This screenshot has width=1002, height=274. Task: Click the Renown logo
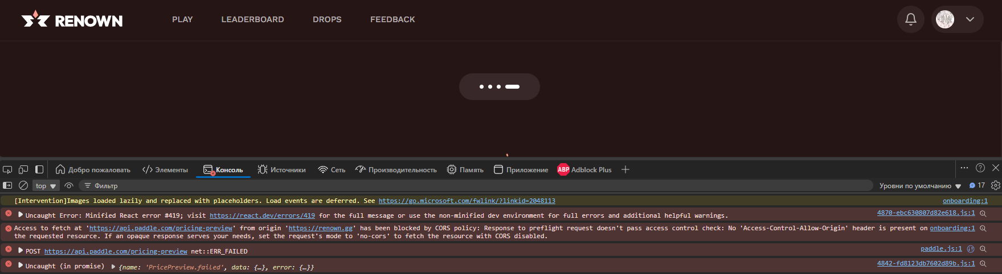click(72, 20)
